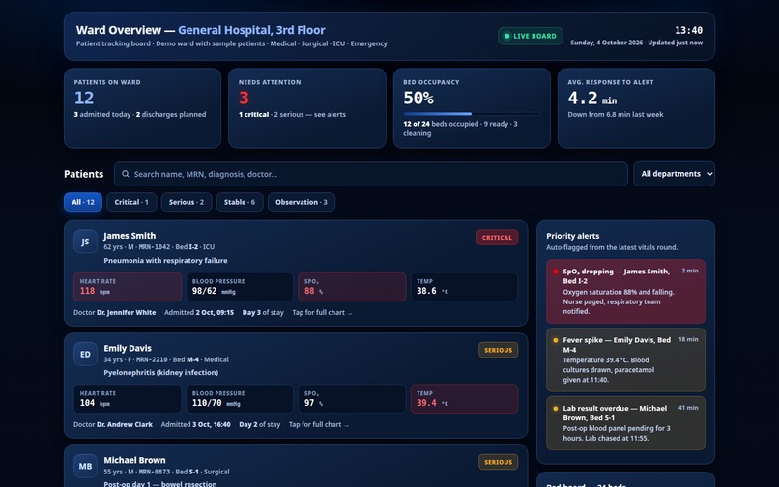Click Emily Davis's blood pressure 110/70 tile
This screenshot has width=779, height=487.
[240, 398]
